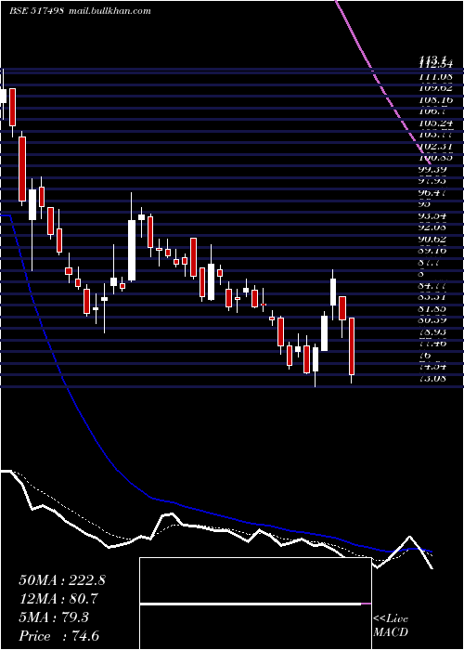Click the "12MA : 80.7" readout
Viewport: 464px width, 650px height.
(x=58, y=599)
